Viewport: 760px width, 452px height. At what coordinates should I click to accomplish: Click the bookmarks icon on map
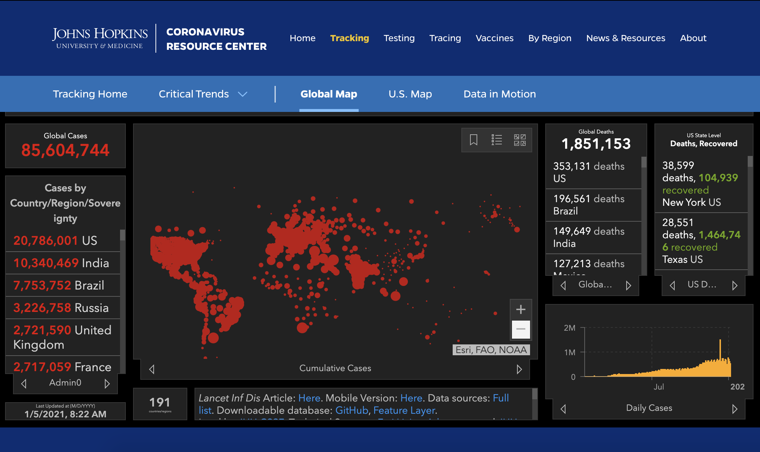(473, 140)
